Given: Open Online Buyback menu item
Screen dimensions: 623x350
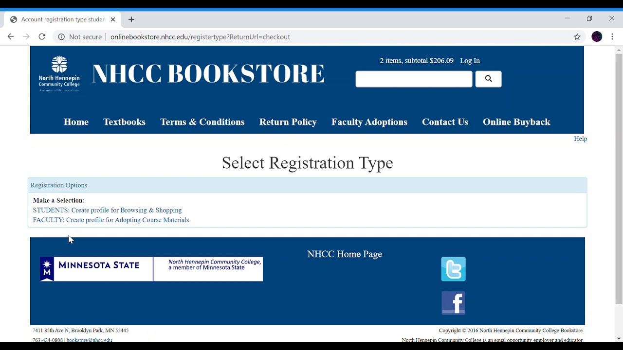Looking at the screenshot, I should click(x=516, y=122).
